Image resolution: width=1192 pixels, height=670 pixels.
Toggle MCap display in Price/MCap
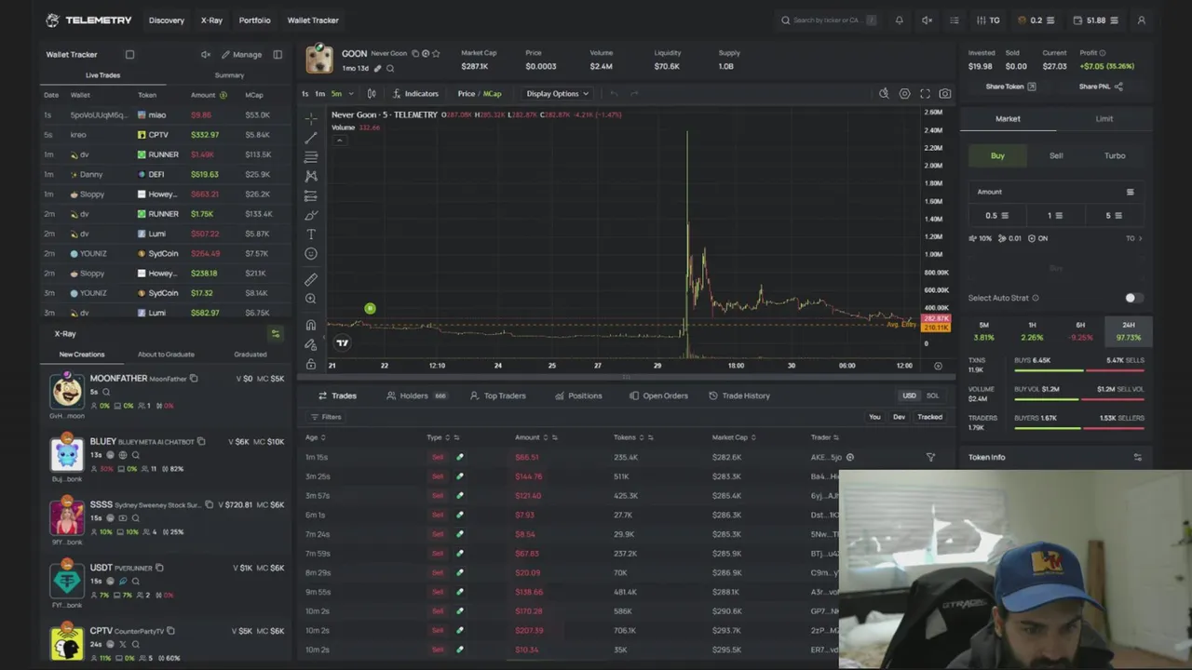492,93
